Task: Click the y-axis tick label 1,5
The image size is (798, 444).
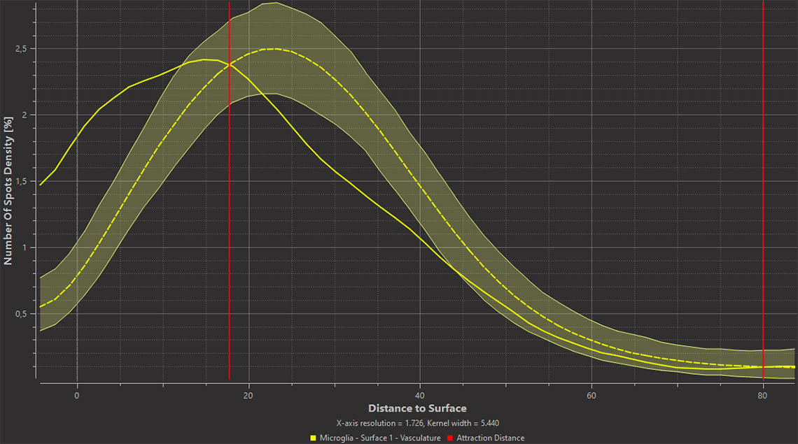Action: click(21, 182)
